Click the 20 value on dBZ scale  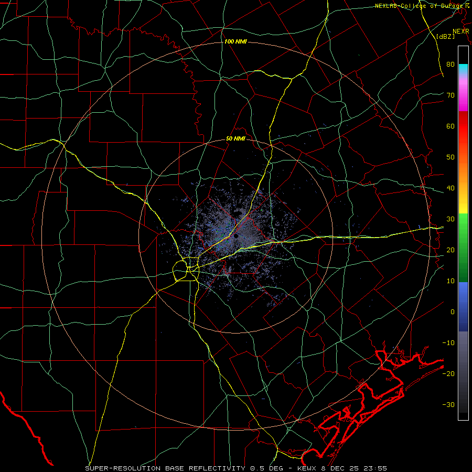click(x=450, y=250)
